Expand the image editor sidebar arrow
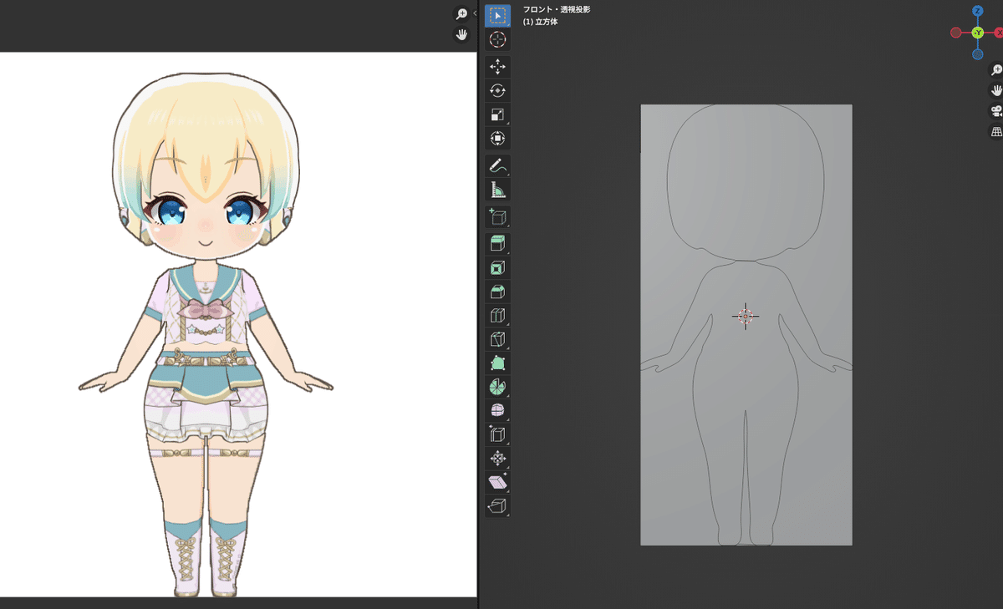This screenshot has height=609, width=1003. [475, 13]
